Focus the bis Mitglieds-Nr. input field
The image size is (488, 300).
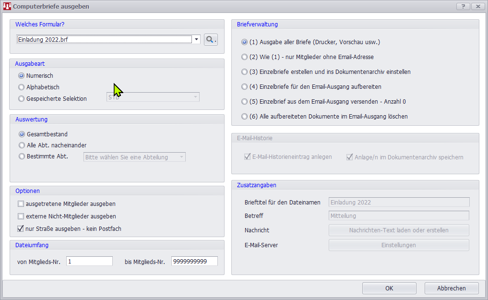tap(194, 261)
